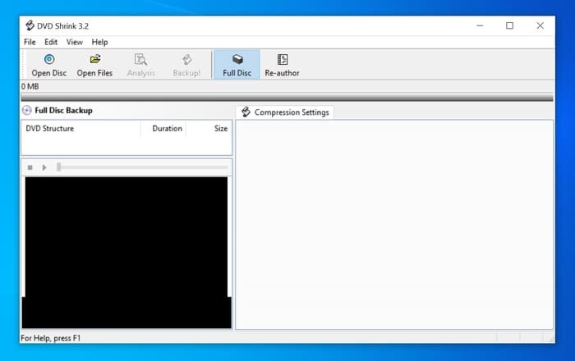The image size is (575, 361).
Task: Maximize the DVD Shrink window
Action: point(510,25)
